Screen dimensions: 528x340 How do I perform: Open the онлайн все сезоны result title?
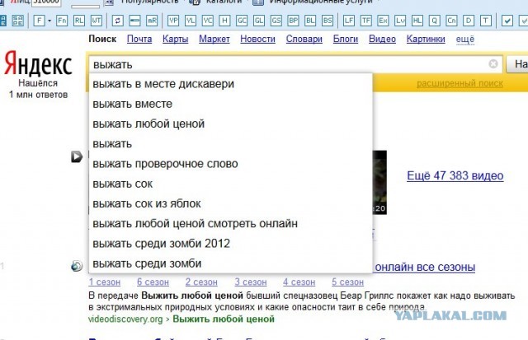click(x=425, y=267)
